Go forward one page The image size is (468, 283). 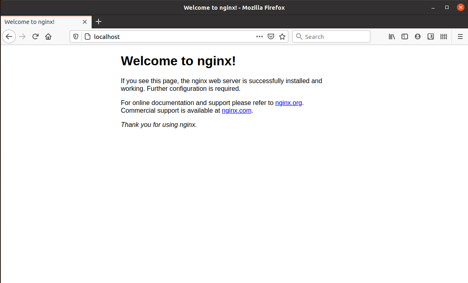(22, 37)
